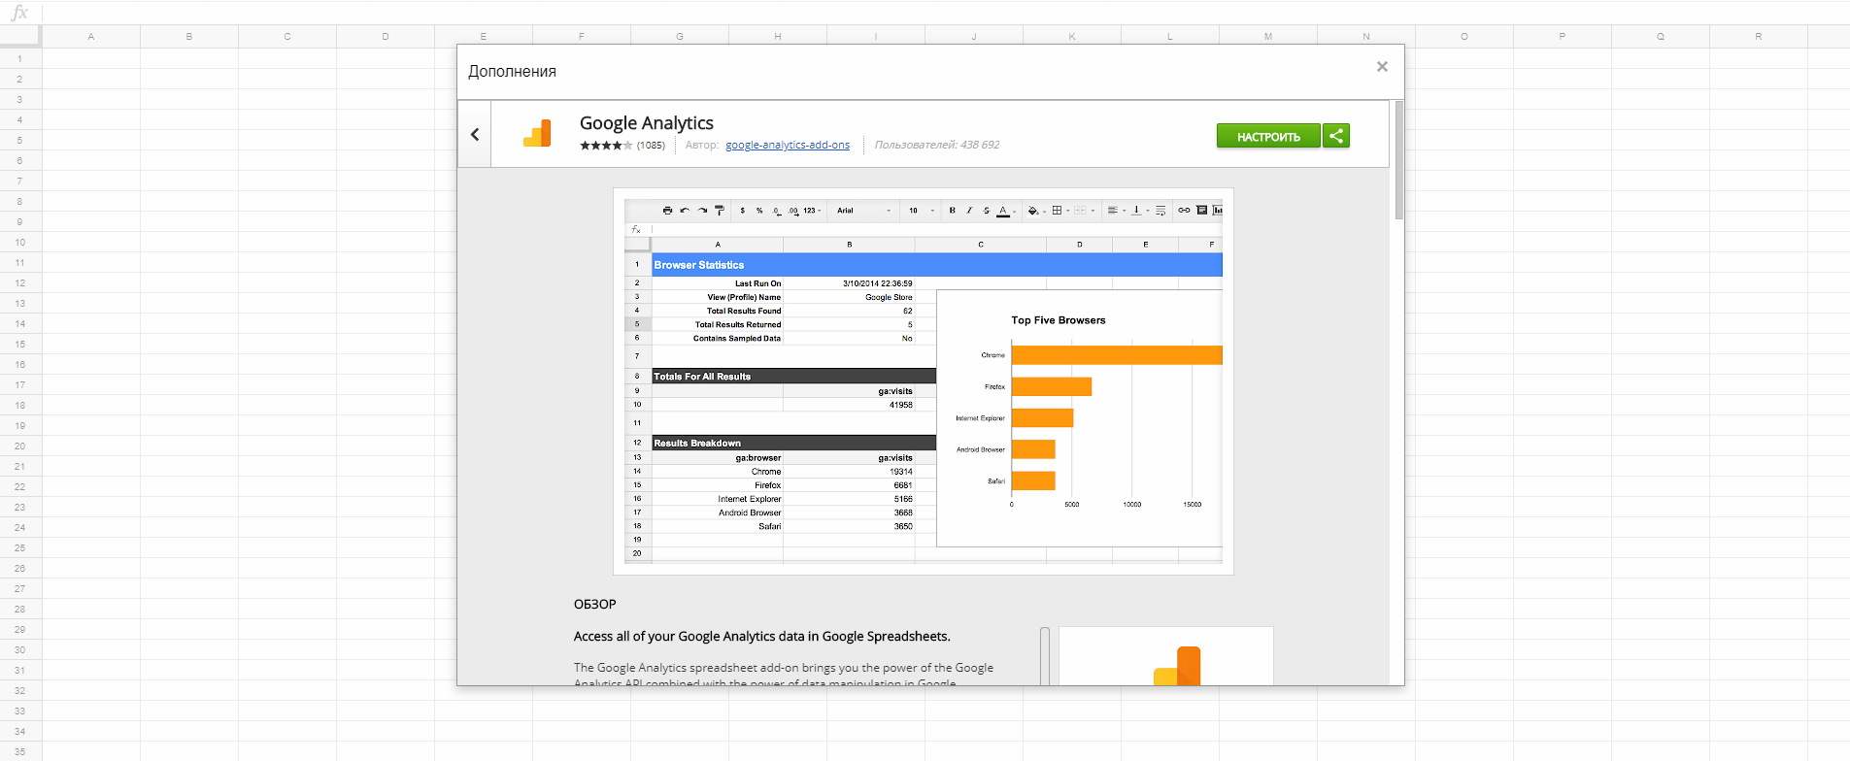Image resolution: width=1850 pixels, height=761 pixels.
Task: Click the Google Analytics add-on logo icon
Action: pos(537,134)
